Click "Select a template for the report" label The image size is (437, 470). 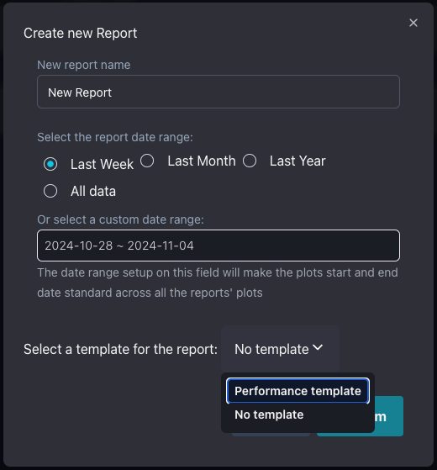tap(120, 349)
